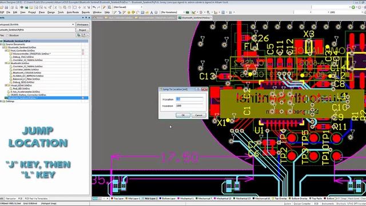Select the Place String 'A' tool
The image size is (366, 206).
[151, 12]
